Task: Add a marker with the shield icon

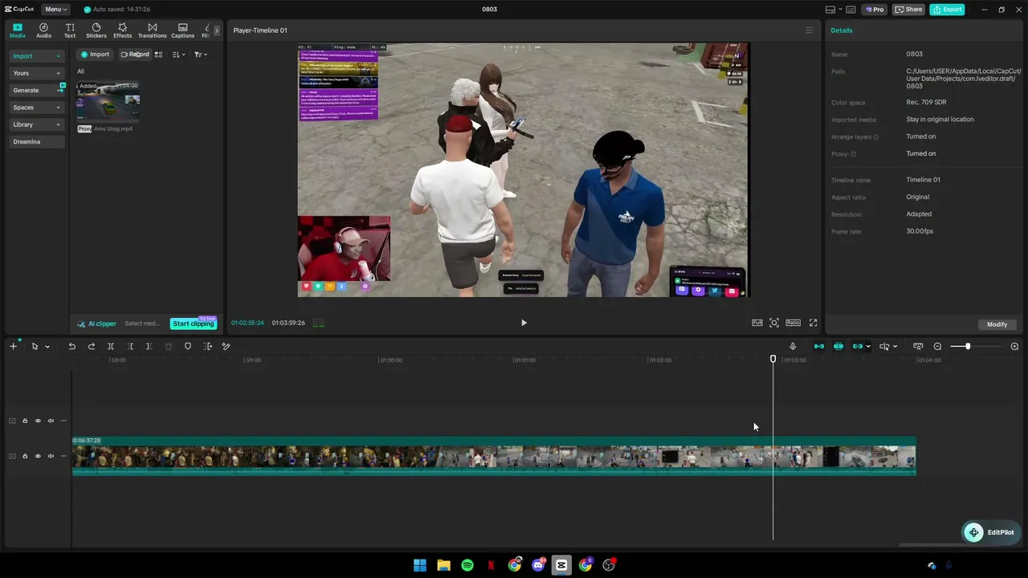Action: click(188, 346)
